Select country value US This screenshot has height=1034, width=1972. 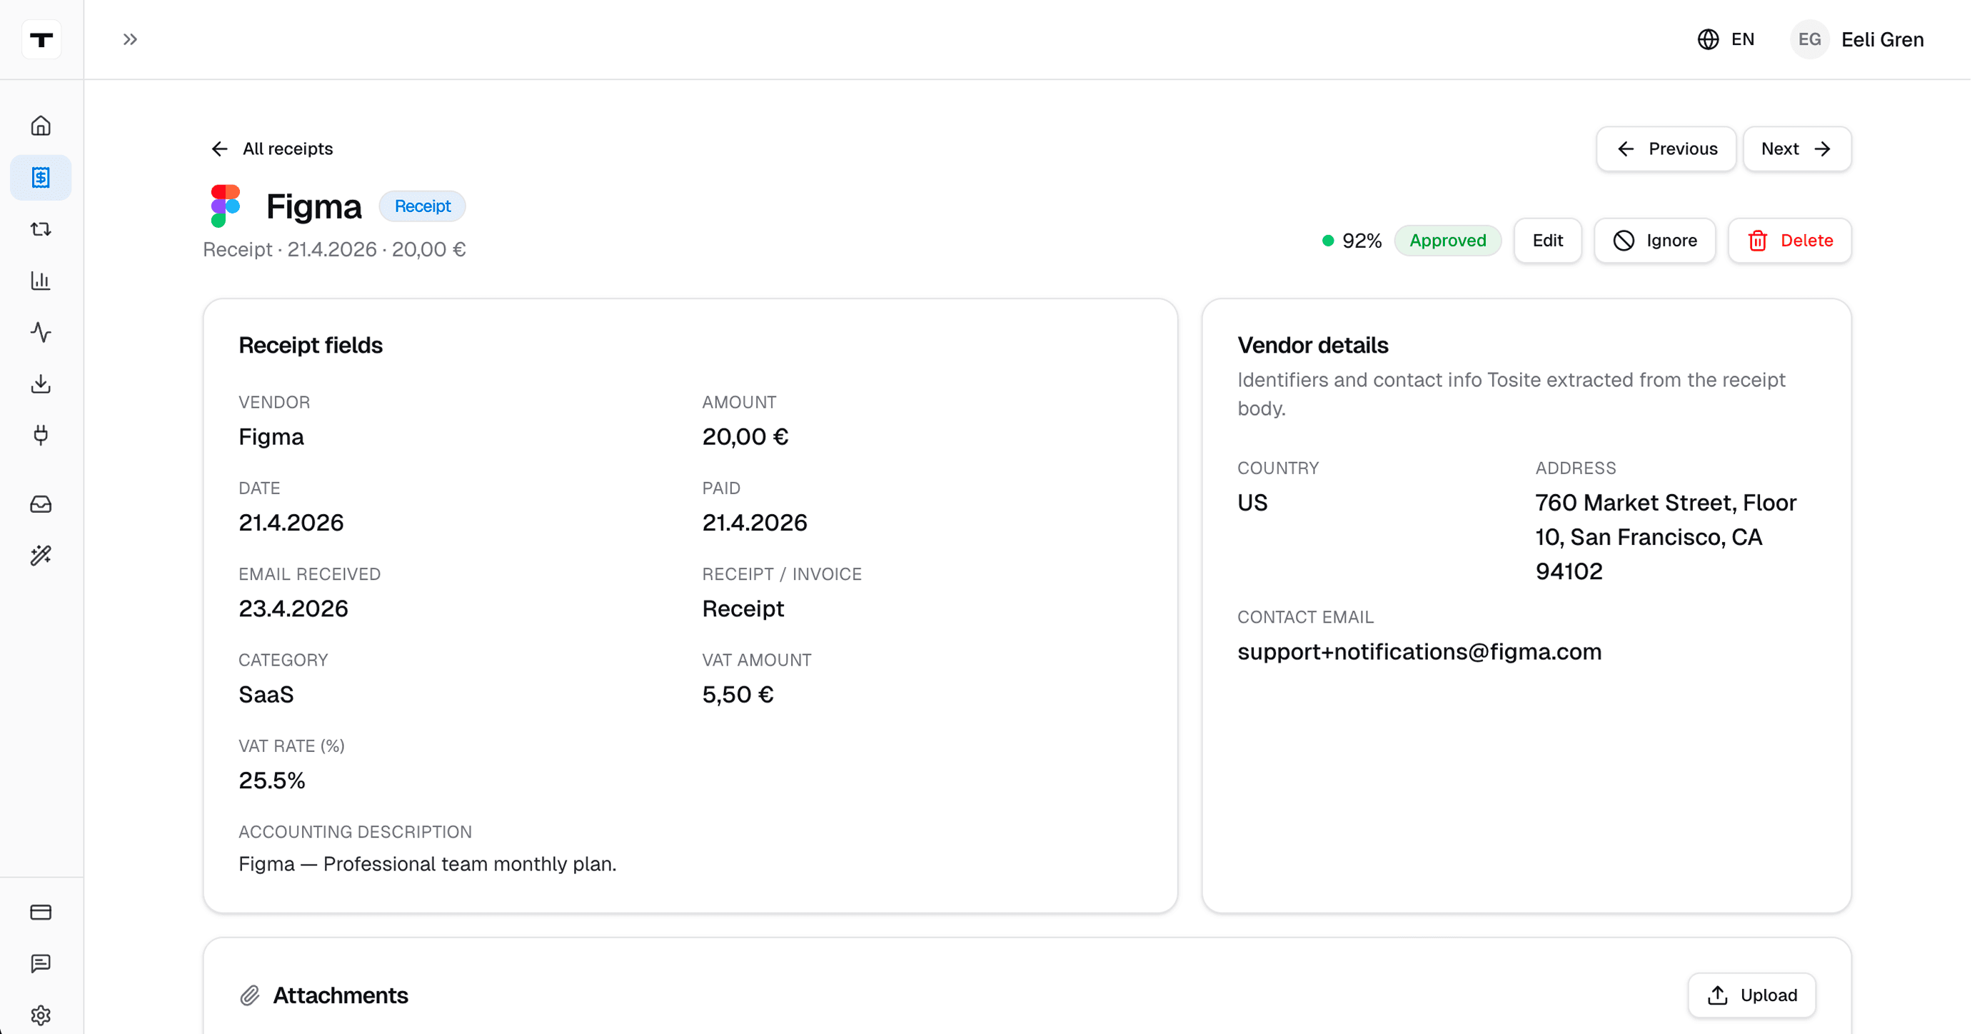click(1252, 503)
